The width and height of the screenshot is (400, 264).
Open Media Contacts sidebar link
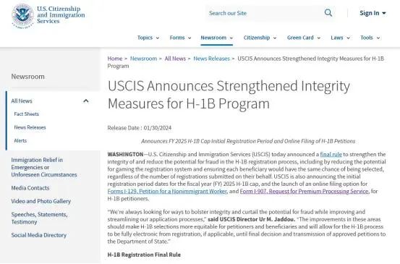(x=30, y=188)
